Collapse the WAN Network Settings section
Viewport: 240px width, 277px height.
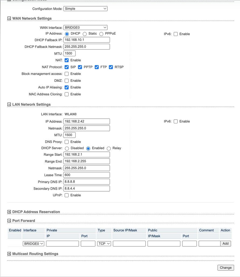(9, 18)
